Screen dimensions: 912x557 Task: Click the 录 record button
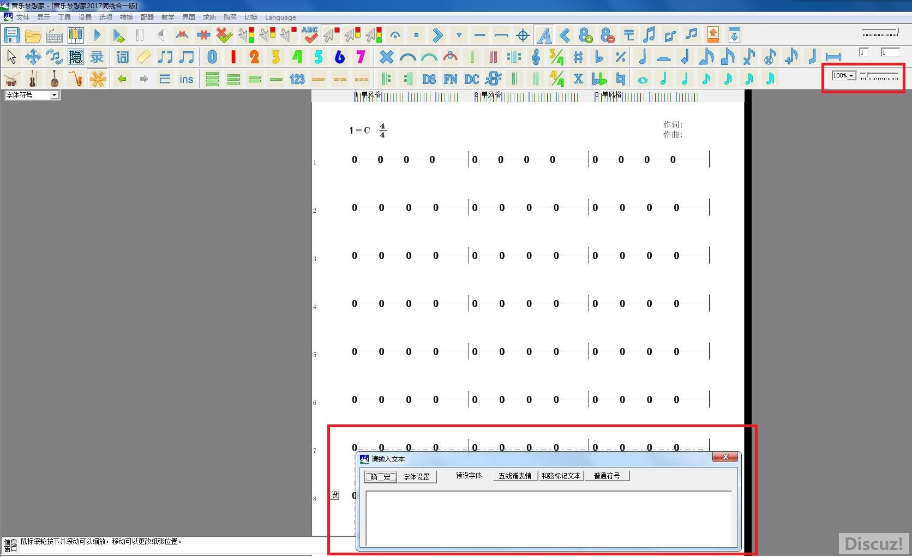[97, 57]
